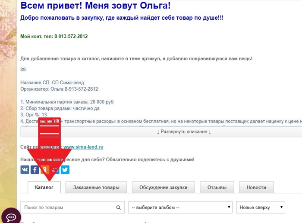The height and width of the screenshot is (223, 302).
Task: Open the Обсуждение закупки tab
Action: coord(164,187)
